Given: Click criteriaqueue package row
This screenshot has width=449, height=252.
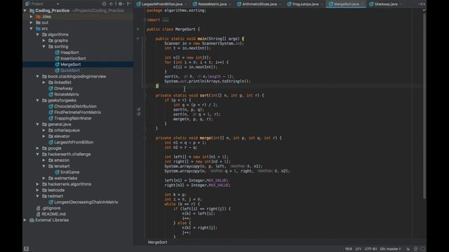Looking at the screenshot, I should [x=78, y=130].
